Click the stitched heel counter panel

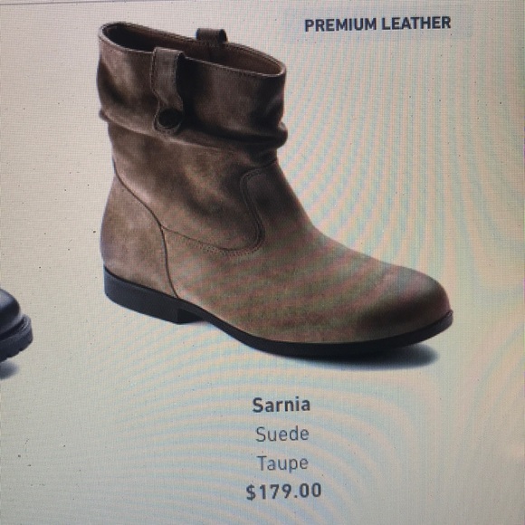pos(134,234)
